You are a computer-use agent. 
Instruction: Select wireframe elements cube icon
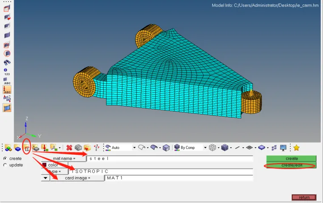click(212, 148)
